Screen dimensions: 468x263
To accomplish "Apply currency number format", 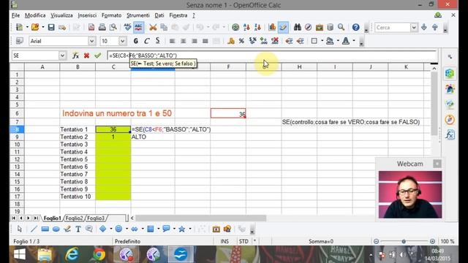I will click(x=231, y=41).
